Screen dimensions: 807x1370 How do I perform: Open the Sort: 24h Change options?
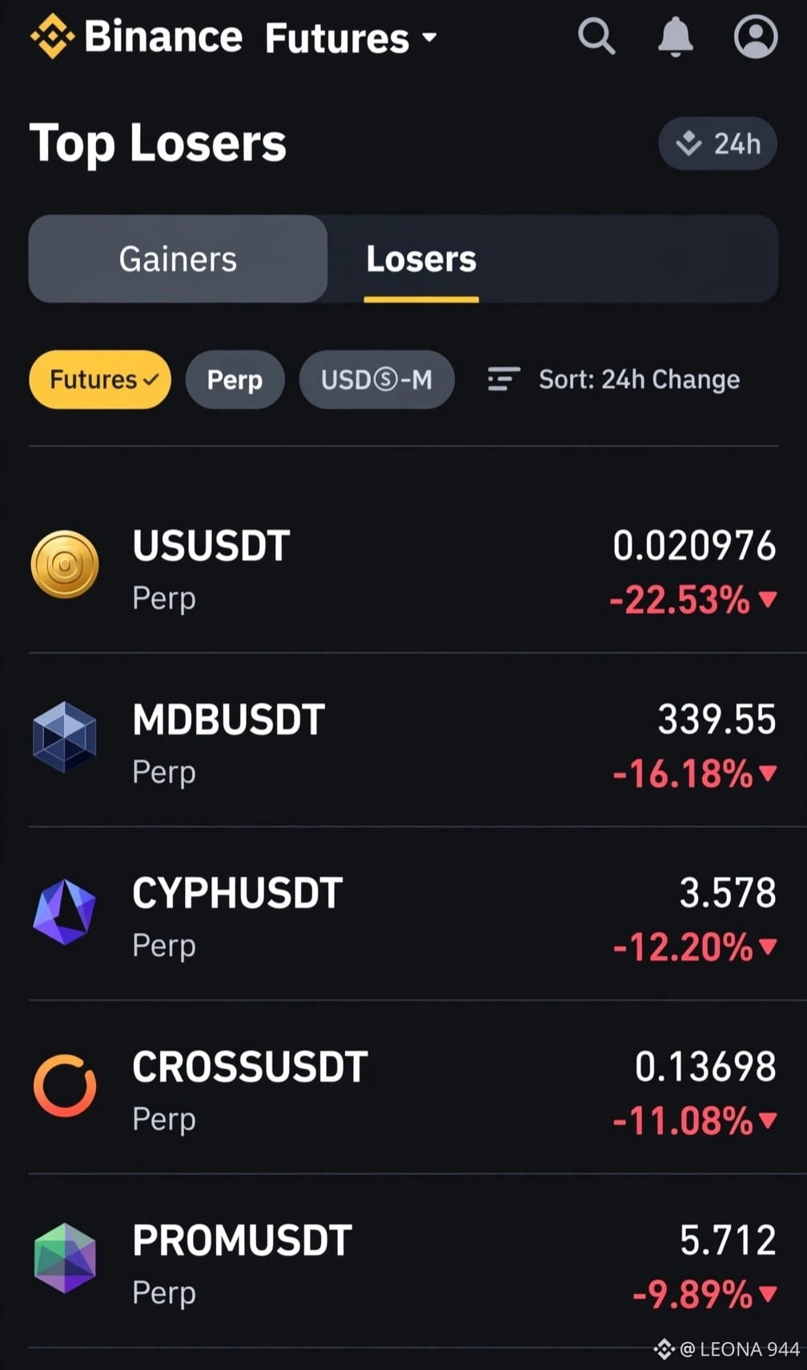(614, 380)
